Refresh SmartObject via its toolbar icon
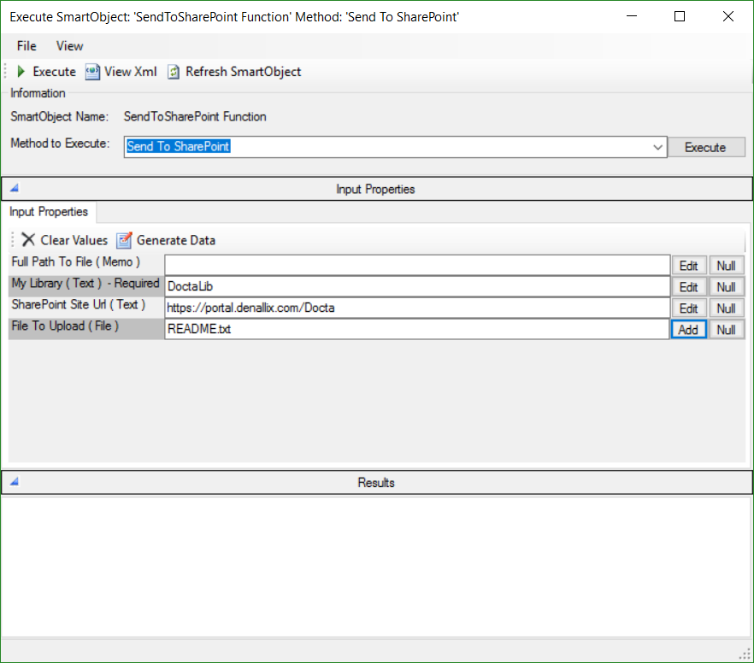 point(173,72)
